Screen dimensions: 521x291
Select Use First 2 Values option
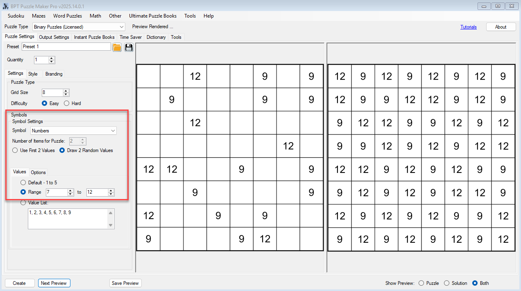[x=15, y=150]
